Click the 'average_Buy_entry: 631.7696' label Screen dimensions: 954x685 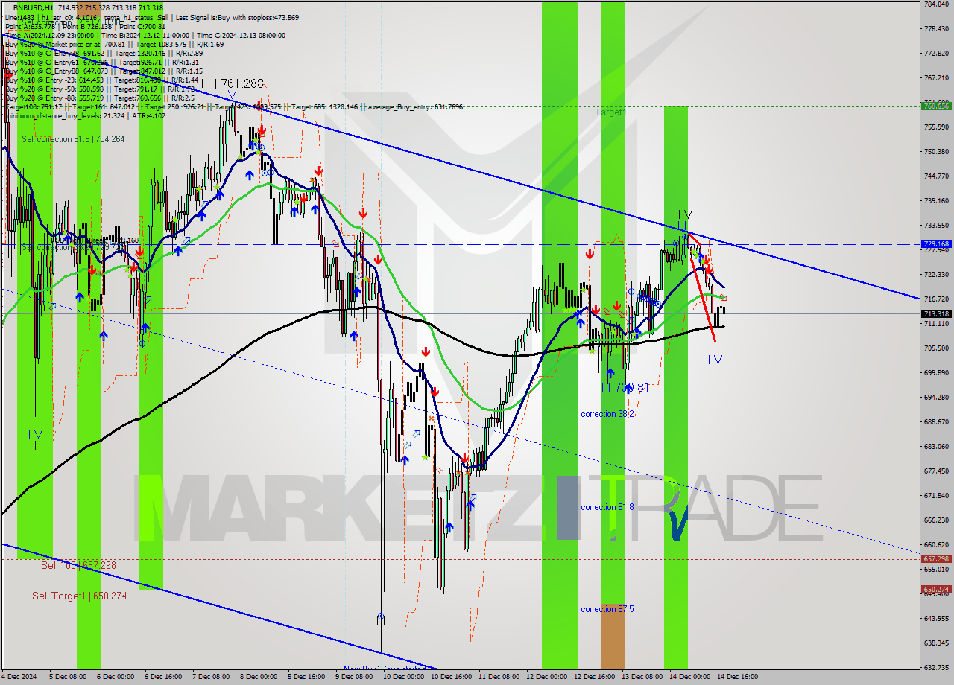pos(414,107)
